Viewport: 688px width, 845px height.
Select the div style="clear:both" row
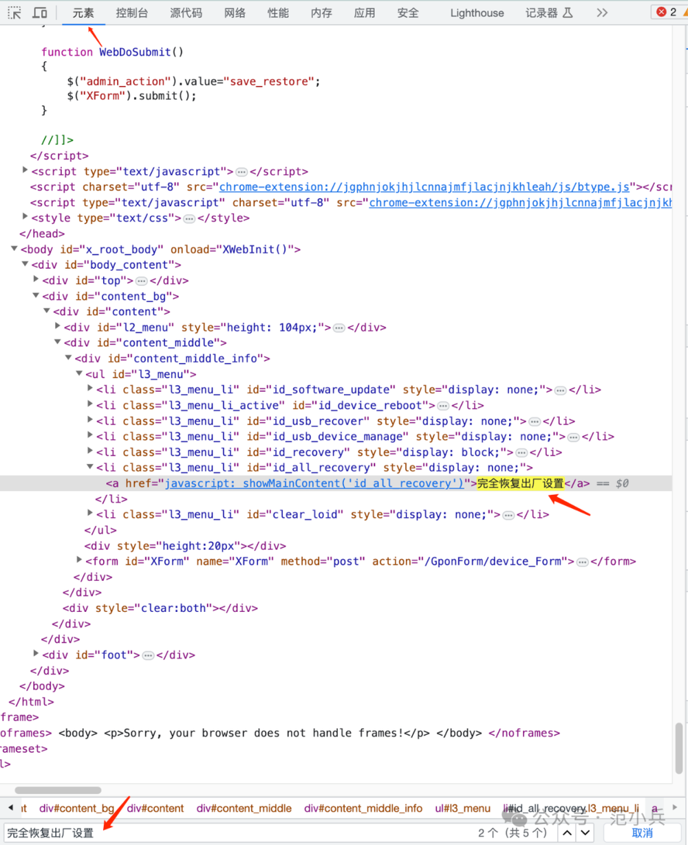(160, 608)
